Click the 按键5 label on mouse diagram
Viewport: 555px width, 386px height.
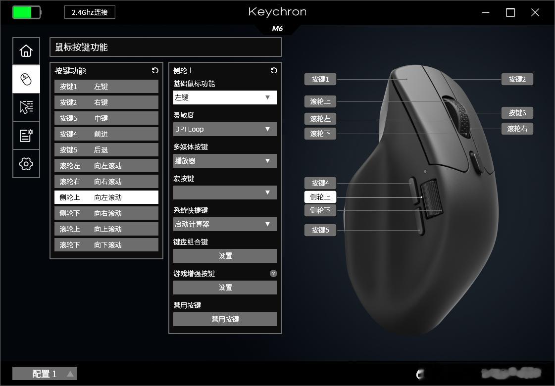click(320, 230)
